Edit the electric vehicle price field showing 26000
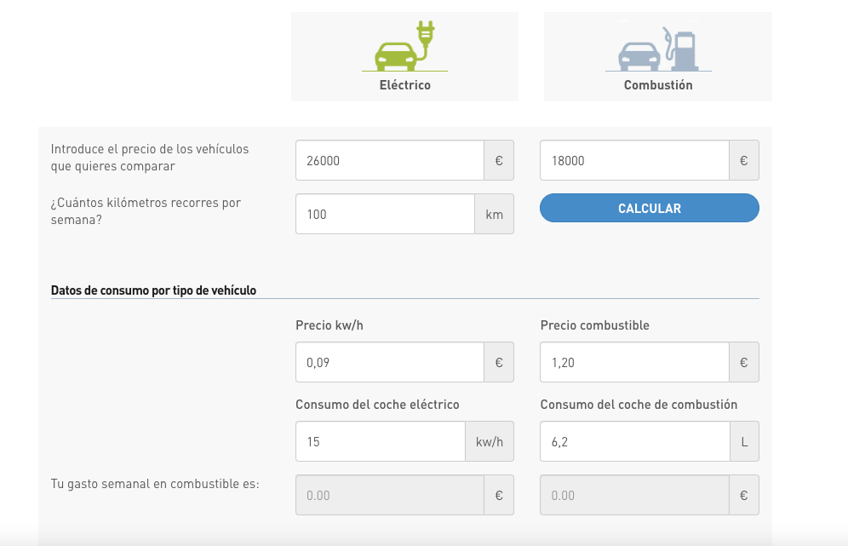Viewport: 848px width, 546px height. pyautogui.click(x=390, y=160)
